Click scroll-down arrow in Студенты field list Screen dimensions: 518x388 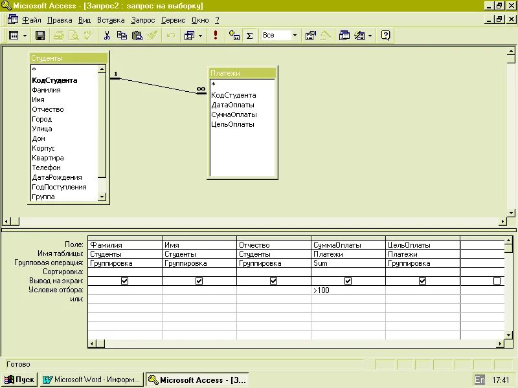coord(102,197)
